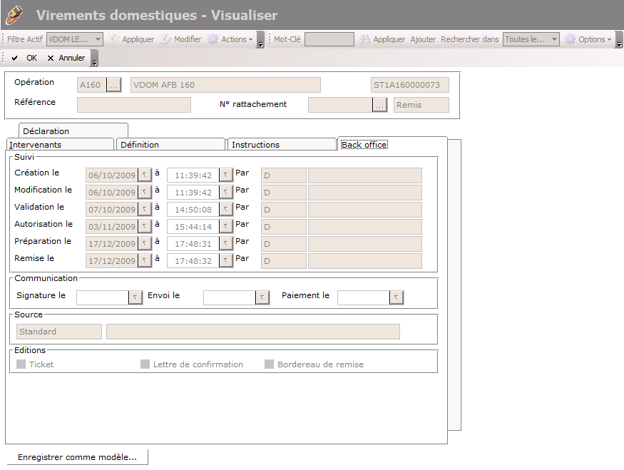624x470 pixels.
Task: Click the binoculars Appliquer search icon
Action: tap(365, 40)
